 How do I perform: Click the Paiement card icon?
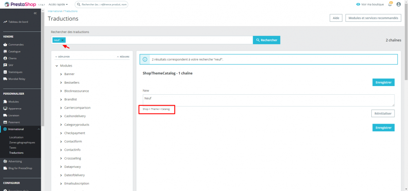[5, 122]
